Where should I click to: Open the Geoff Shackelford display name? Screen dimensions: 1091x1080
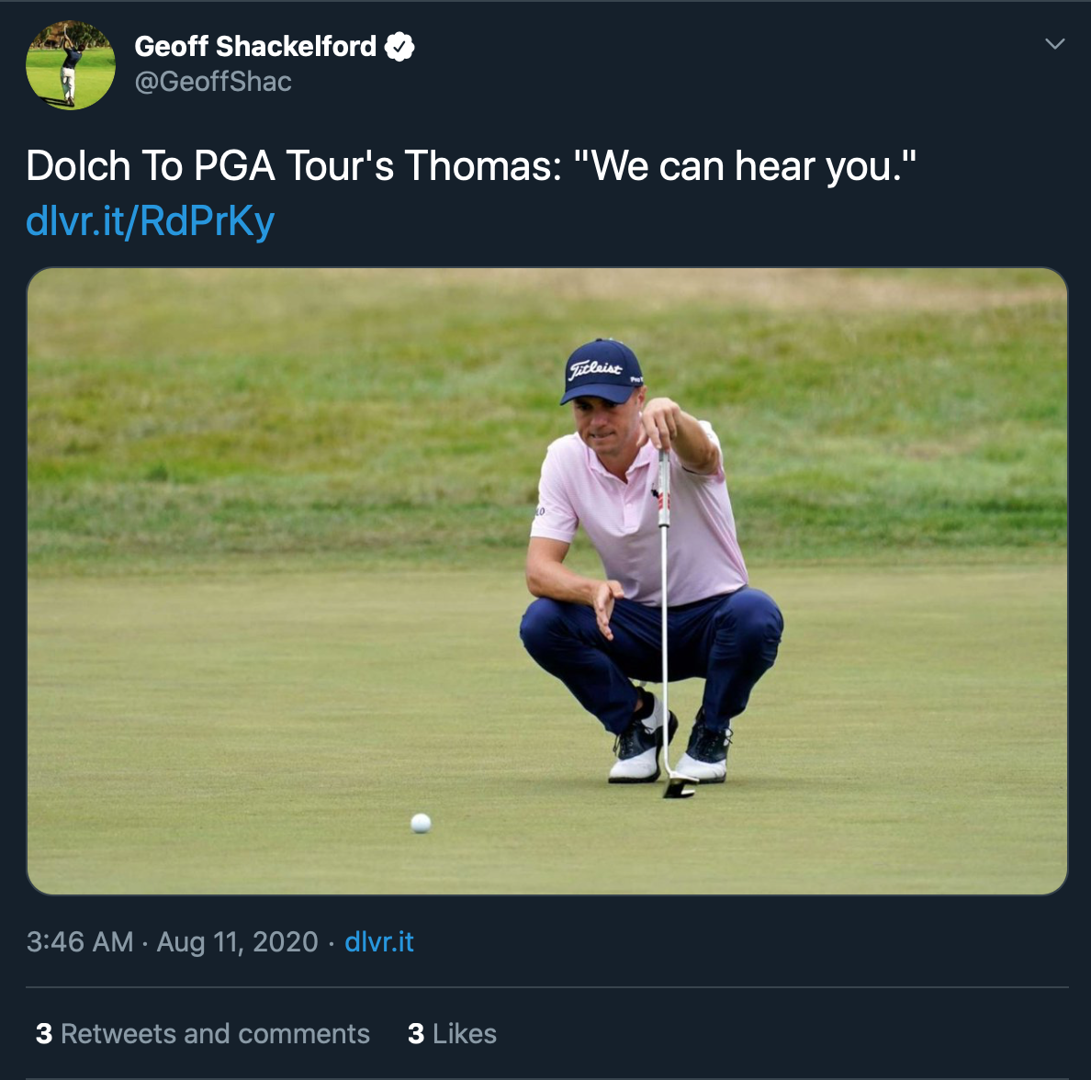point(255,47)
